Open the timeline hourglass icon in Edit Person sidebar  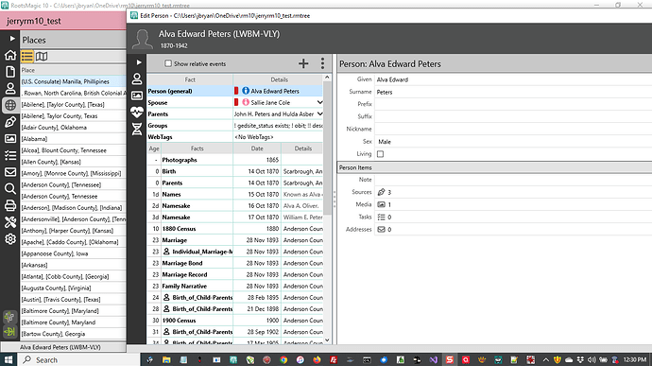[x=137, y=129]
